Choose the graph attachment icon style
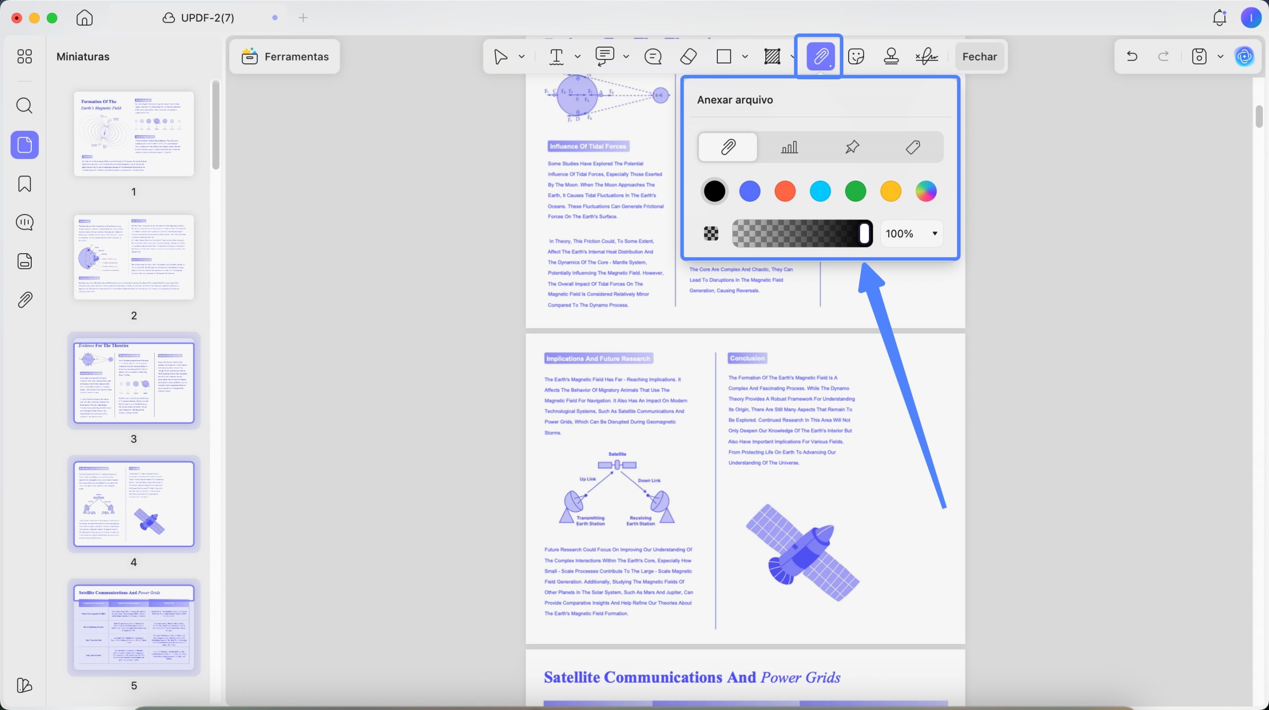 [790, 147]
